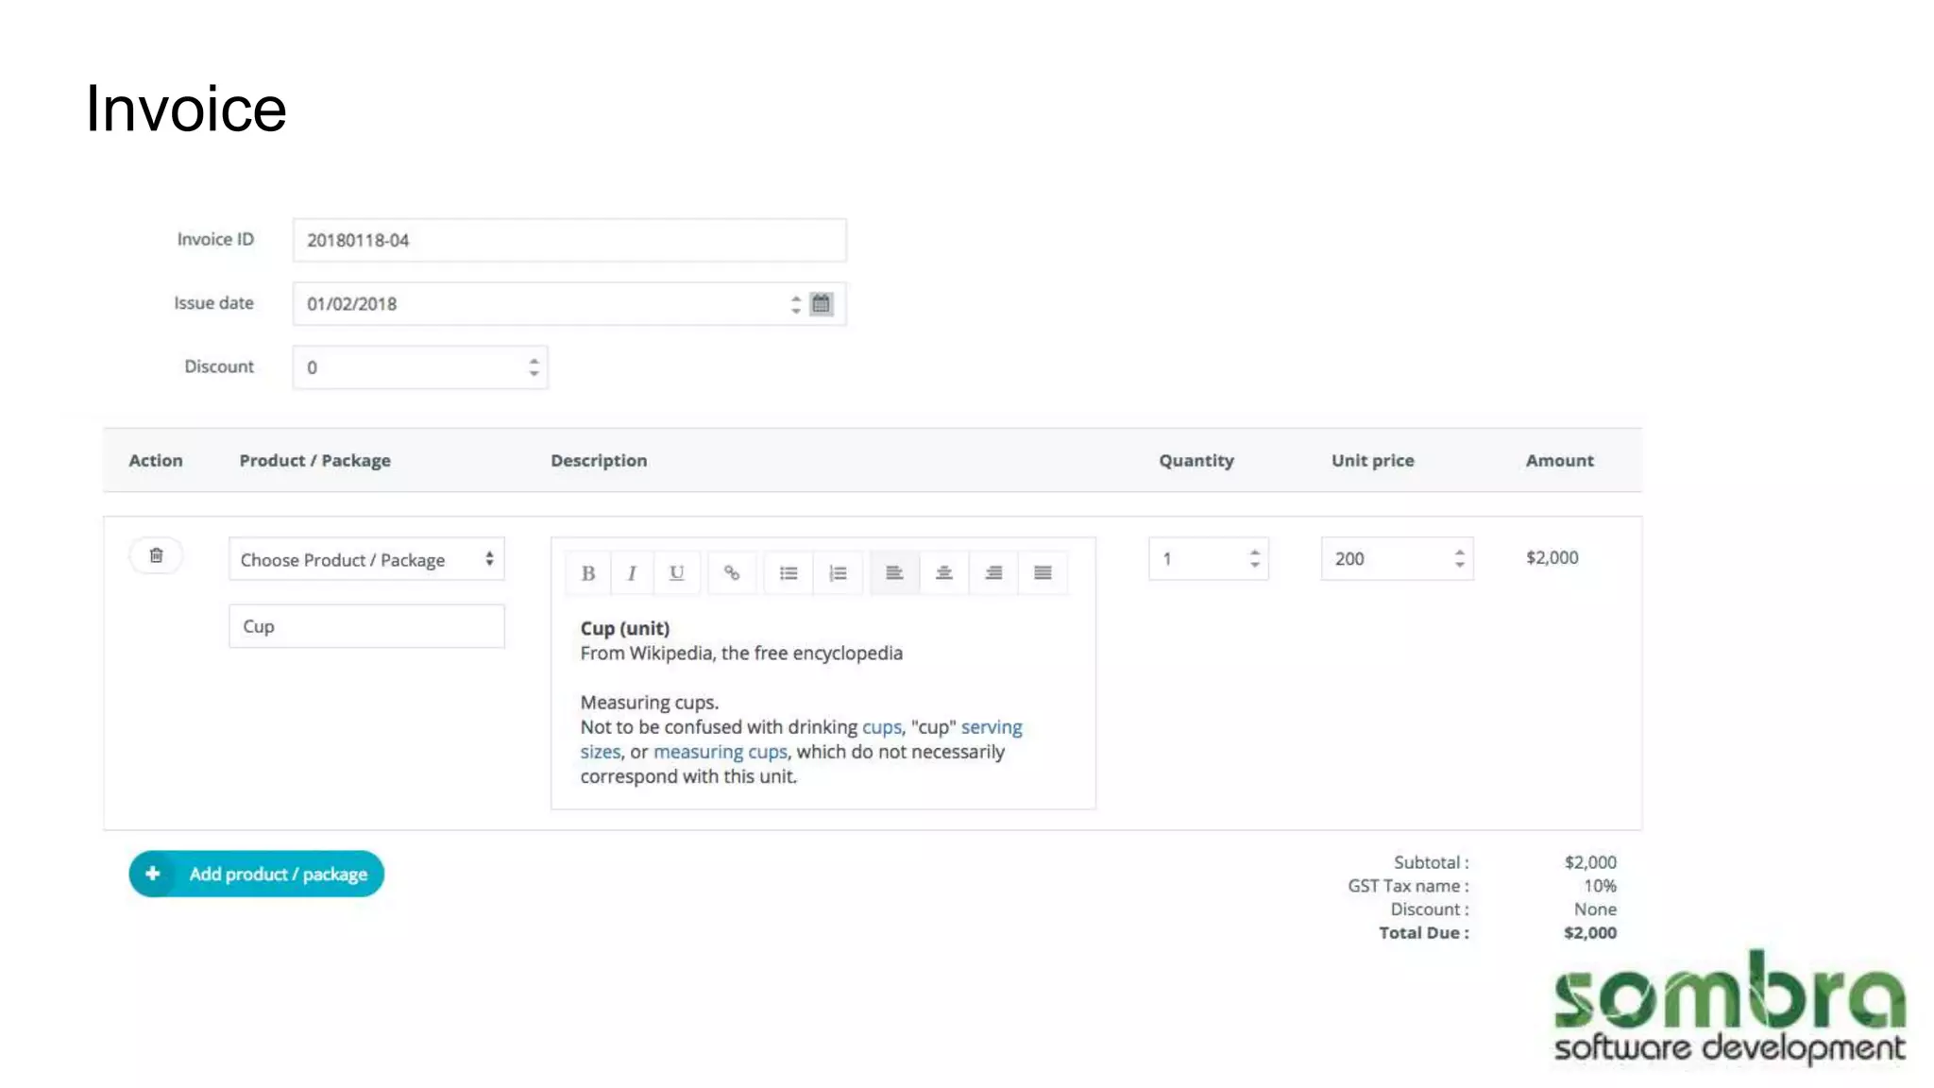Open Choose Product / Package dropdown

(366, 559)
